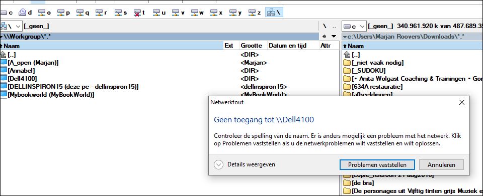The image size is (483, 196).
Task: Sort left panel by Ext column
Action: (231, 46)
